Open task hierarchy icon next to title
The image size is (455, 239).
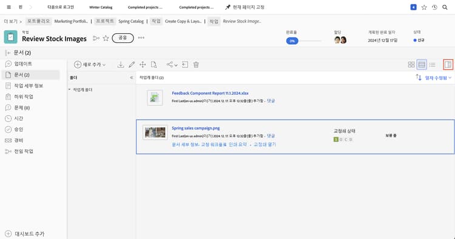coord(96,38)
